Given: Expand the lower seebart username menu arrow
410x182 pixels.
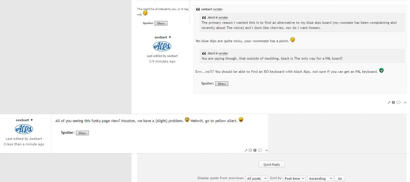Looking at the screenshot, I should coord(32,120).
